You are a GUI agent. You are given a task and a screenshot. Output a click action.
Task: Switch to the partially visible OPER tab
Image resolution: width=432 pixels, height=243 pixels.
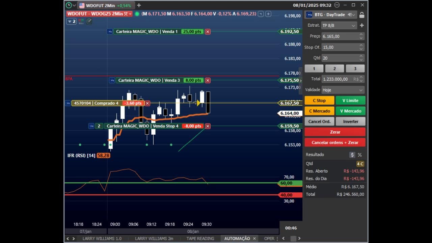tap(269, 239)
